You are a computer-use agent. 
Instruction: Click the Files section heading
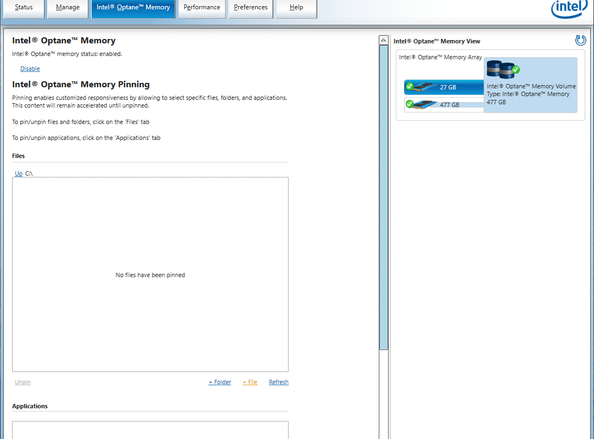(x=18, y=156)
